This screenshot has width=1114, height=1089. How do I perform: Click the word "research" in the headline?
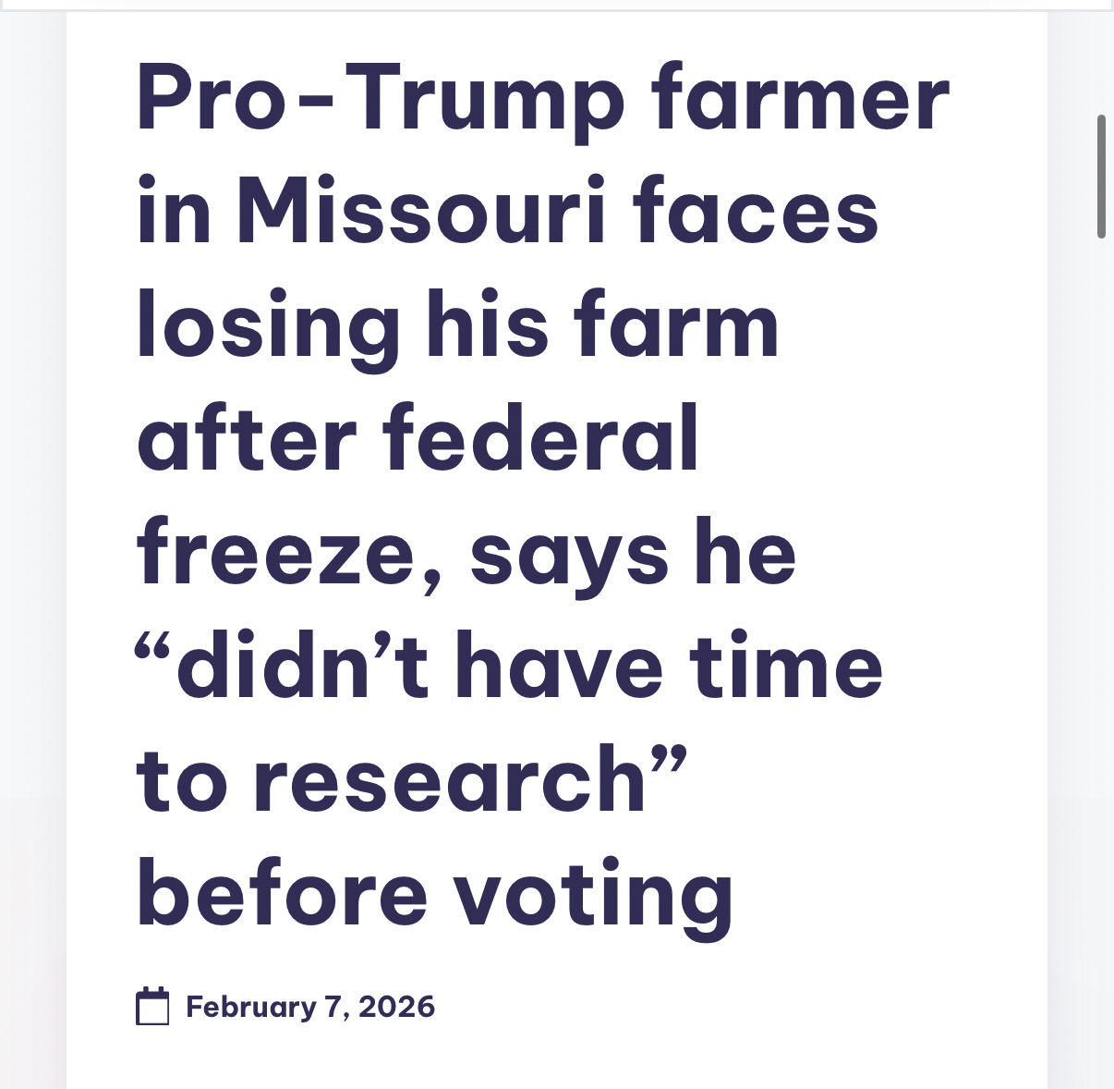[x=450, y=782]
